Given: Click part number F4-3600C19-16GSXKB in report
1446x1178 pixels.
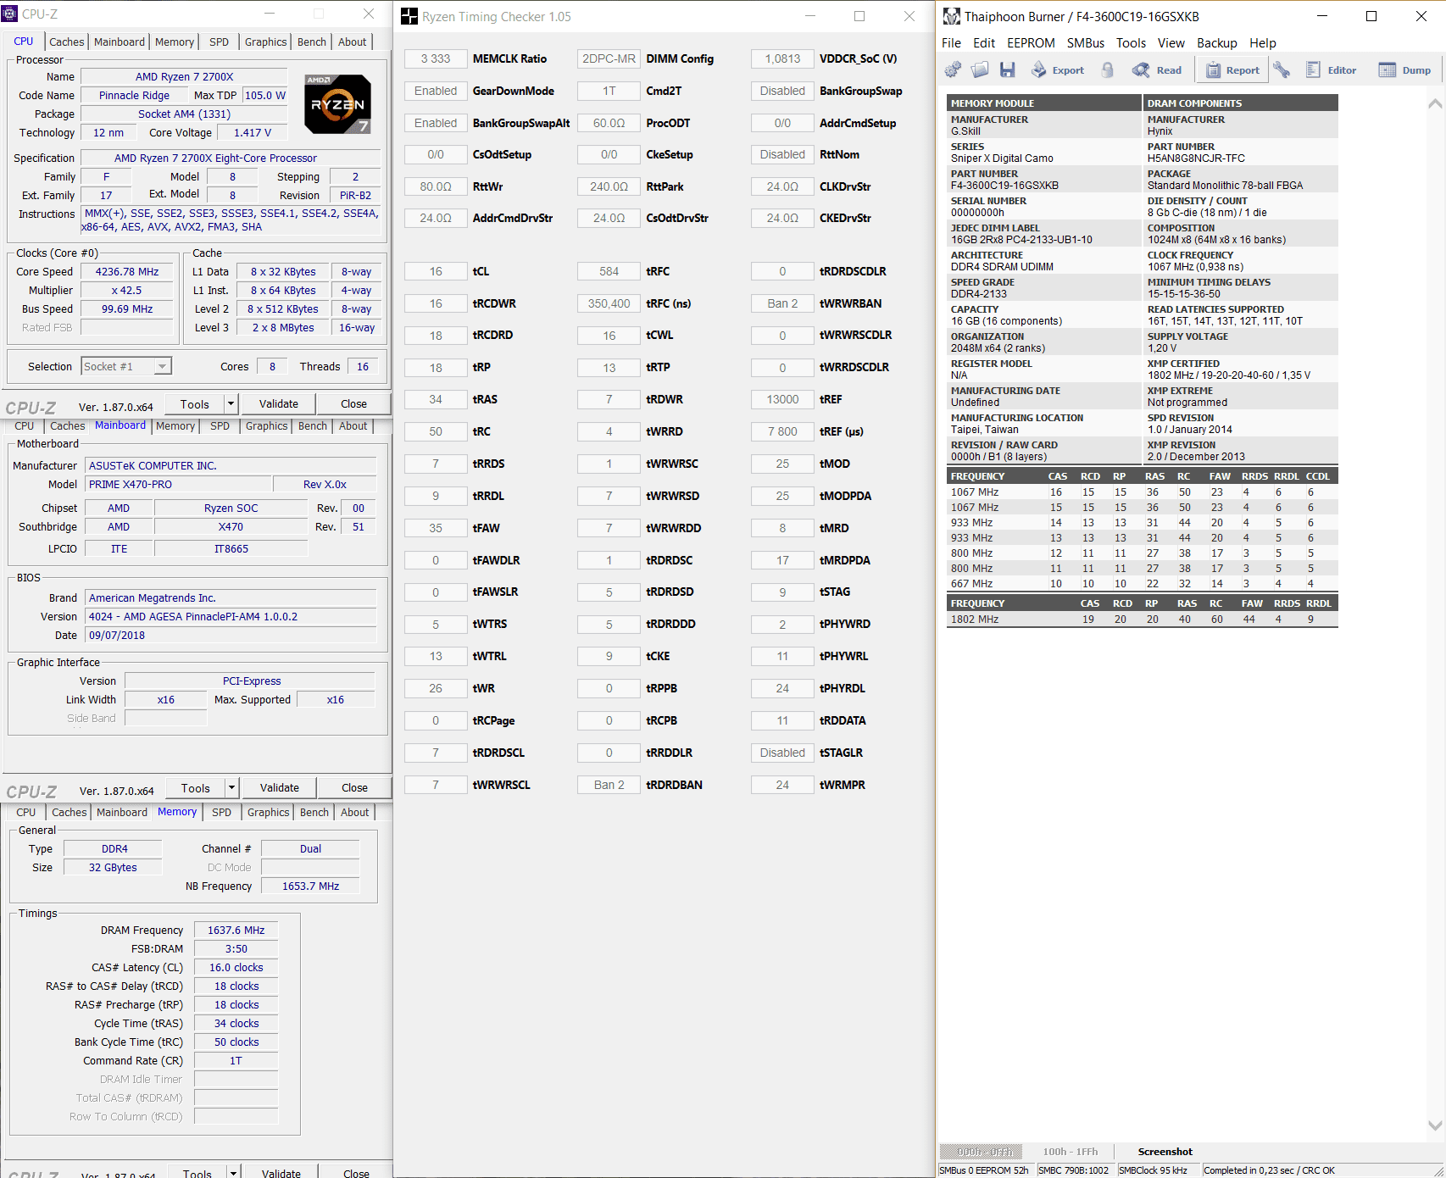Looking at the screenshot, I should 1004,186.
